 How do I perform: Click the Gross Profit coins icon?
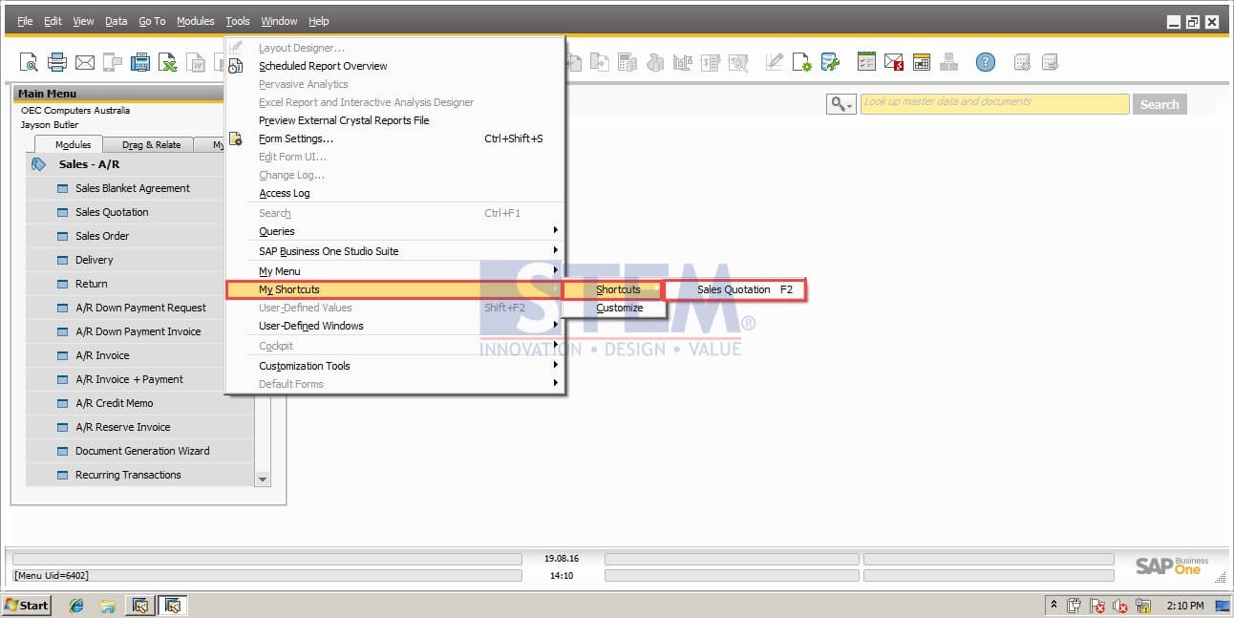(655, 62)
